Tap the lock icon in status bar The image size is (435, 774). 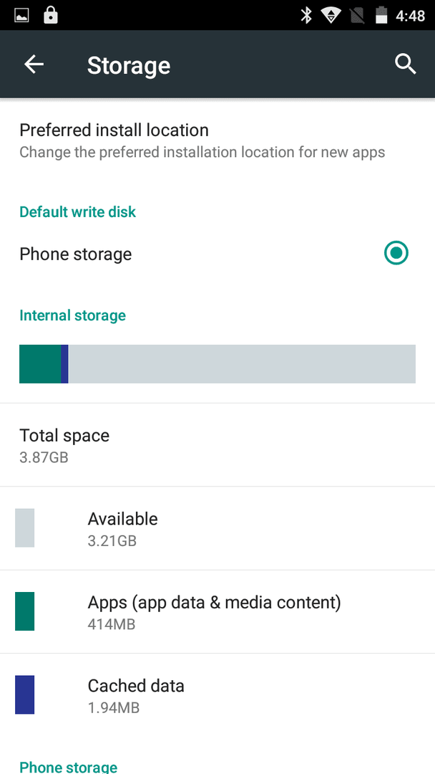point(51,15)
